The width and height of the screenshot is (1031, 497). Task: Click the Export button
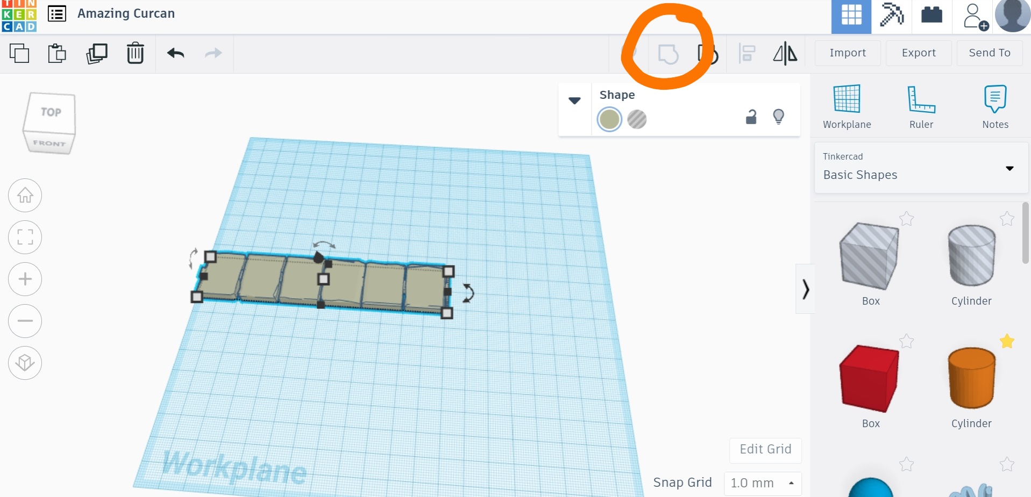tap(918, 53)
